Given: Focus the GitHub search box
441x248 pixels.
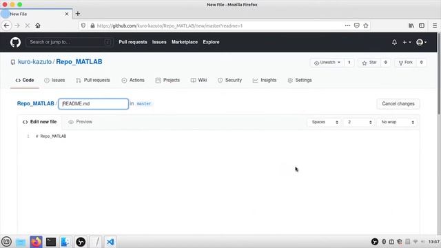Looking at the screenshot, I should tap(70, 42).
